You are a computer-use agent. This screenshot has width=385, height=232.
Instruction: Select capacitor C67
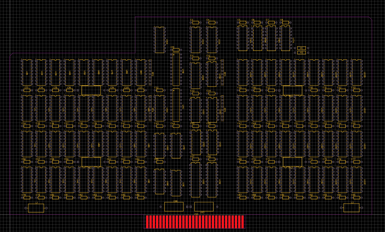[x=196, y=159]
